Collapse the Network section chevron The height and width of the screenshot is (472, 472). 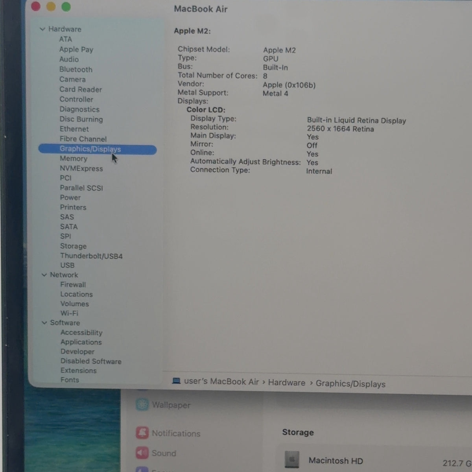pos(44,275)
